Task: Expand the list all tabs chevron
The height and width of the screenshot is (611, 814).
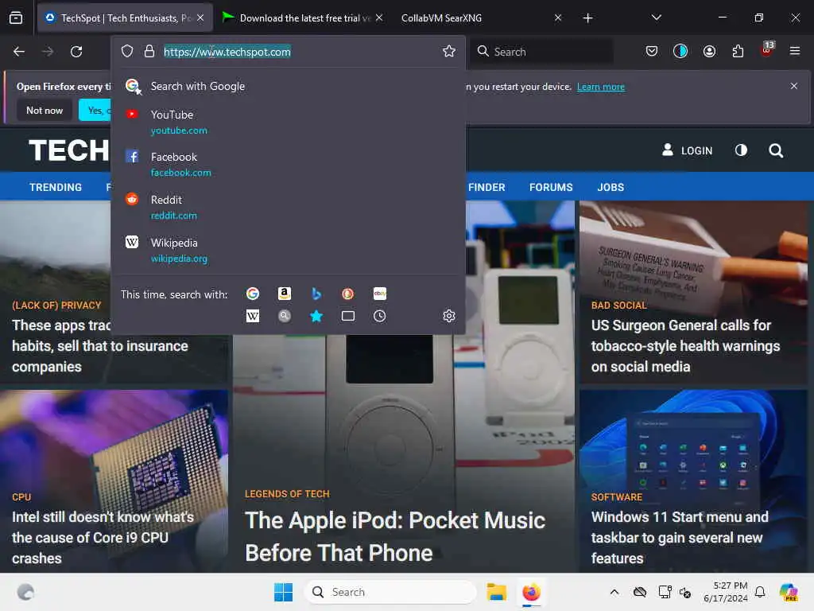Action: pos(657,18)
